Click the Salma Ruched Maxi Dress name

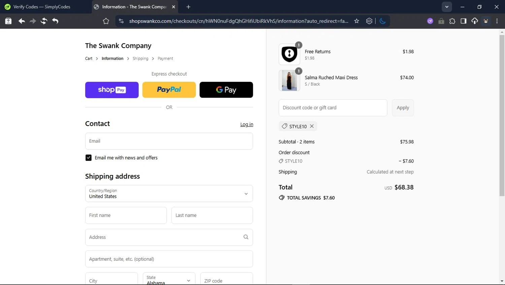331,77
